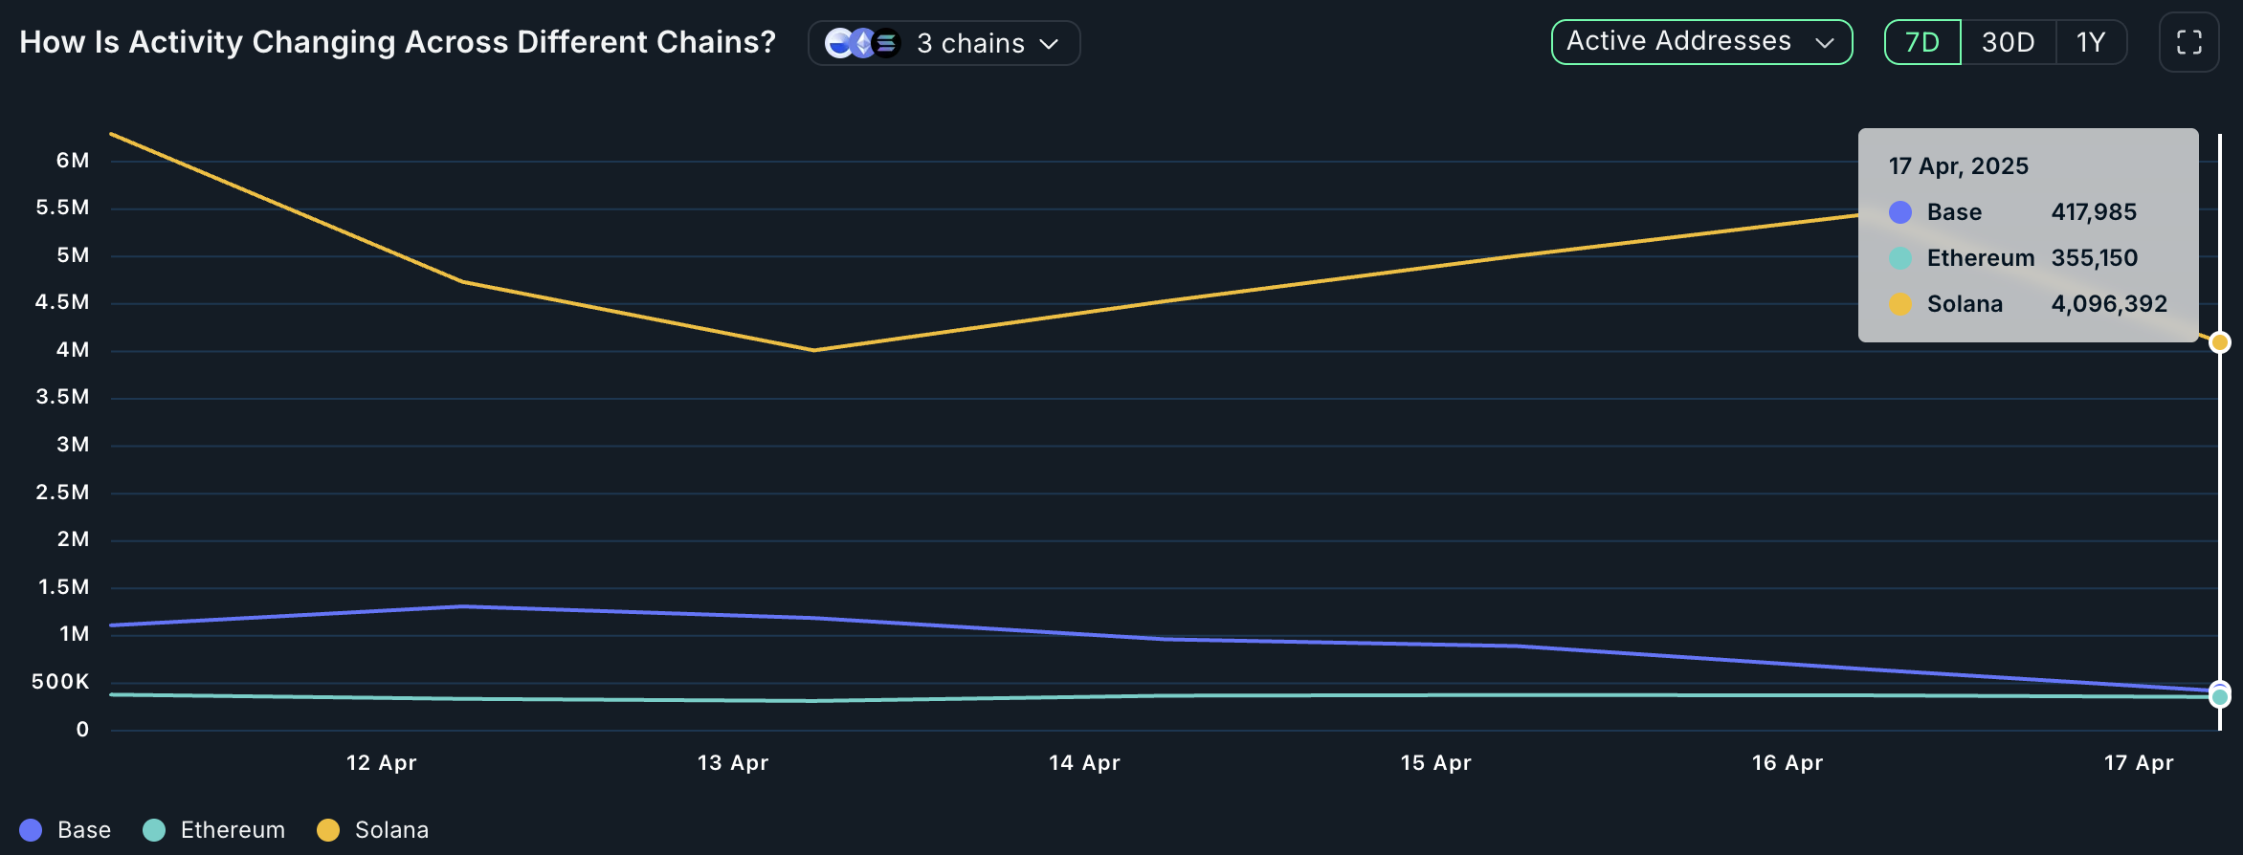The width and height of the screenshot is (2243, 855).
Task: Click the Ethereum dot in tooltip
Action: tap(1900, 258)
